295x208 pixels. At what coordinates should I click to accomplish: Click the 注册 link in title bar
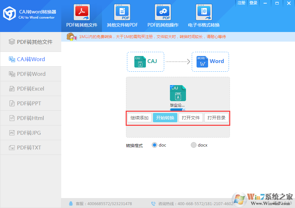click(241, 3)
